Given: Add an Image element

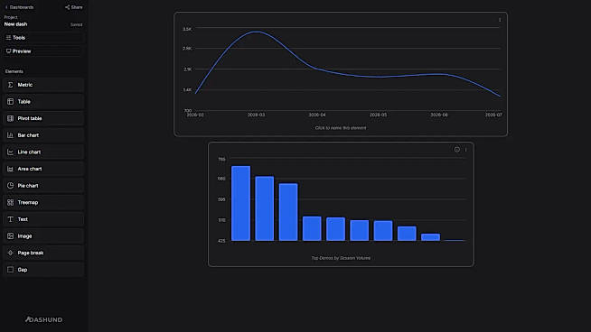Looking at the screenshot, I should click(x=43, y=236).
